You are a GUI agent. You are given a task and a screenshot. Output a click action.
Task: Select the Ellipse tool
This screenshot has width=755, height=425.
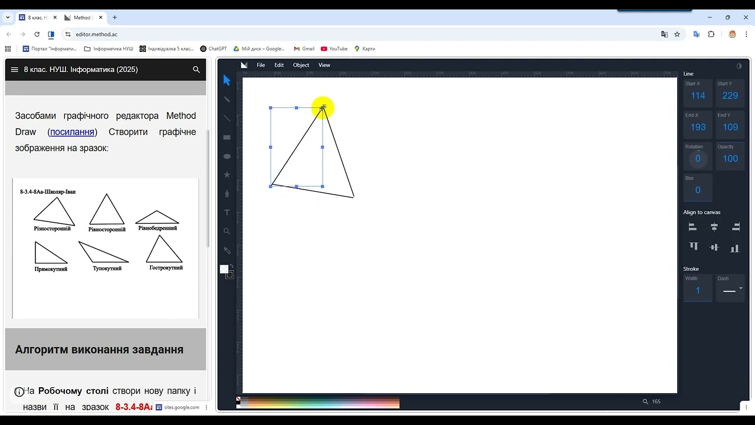click(227, 156)
